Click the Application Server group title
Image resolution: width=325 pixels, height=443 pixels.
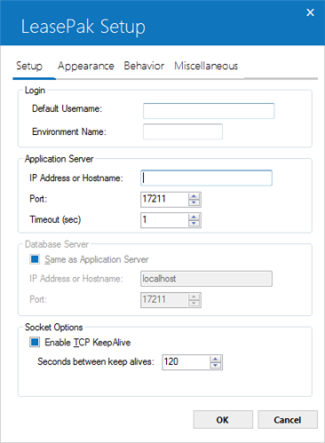coord(59,159)
